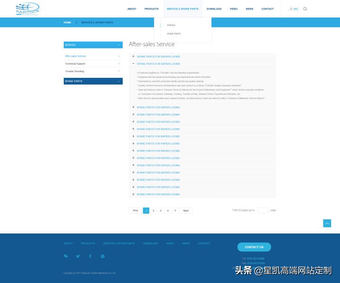Open PRODUCTS in the top navigation
The width and height of the screenshot is (340, 283).
[152, 9]
